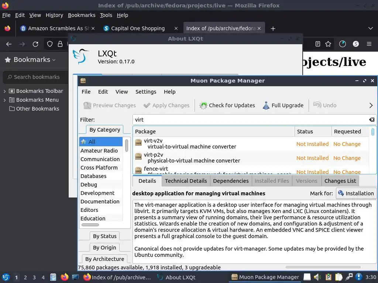
Task: Open the Muon File menu
Action: (x=86, y=92)
